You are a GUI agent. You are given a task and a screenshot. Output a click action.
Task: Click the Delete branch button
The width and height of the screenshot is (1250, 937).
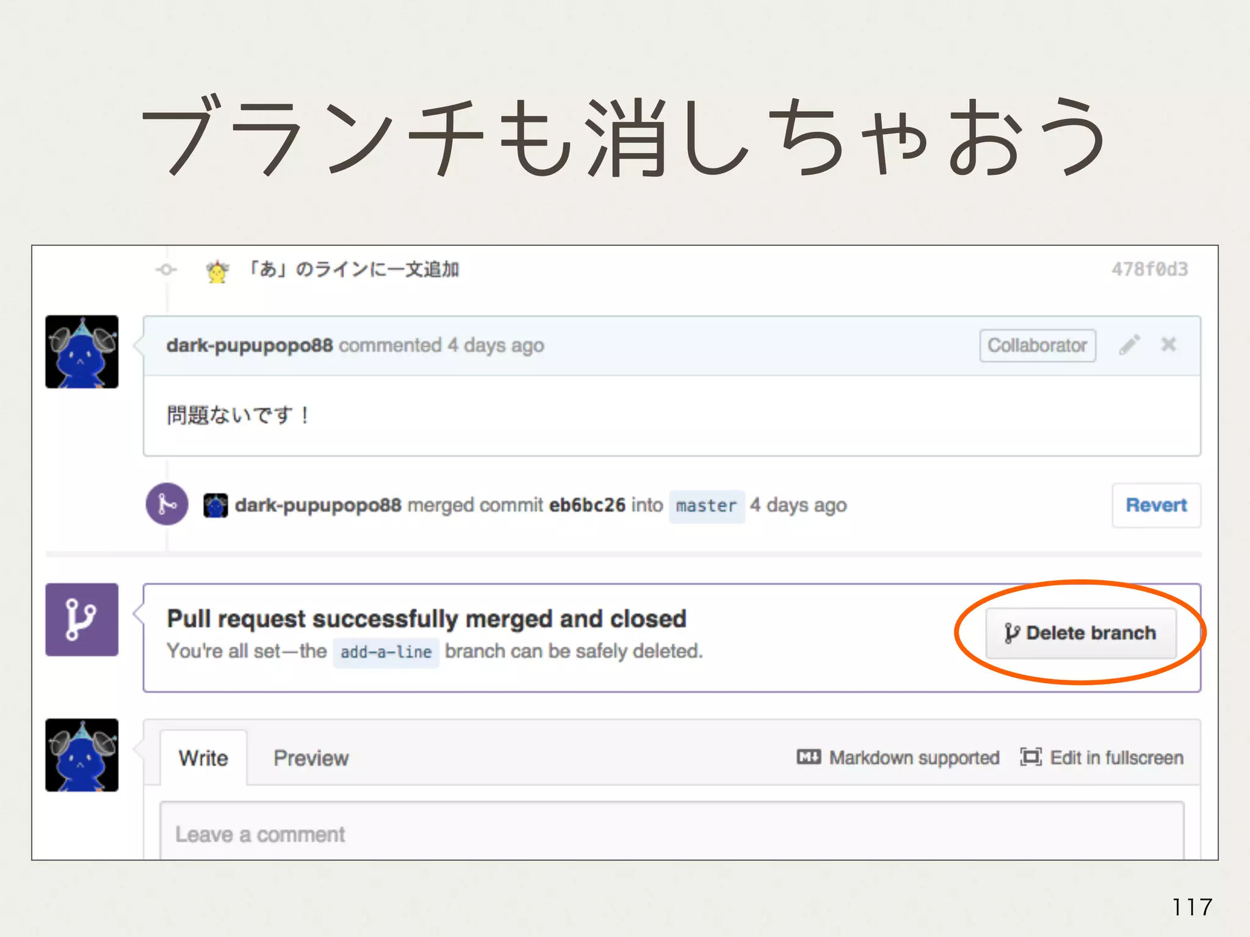pyautogui.click(x=1080, y=633)
